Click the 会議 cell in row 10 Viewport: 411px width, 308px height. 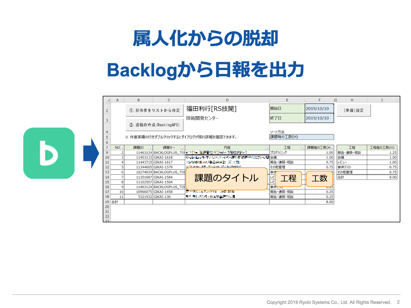click(x=287, y=157)
